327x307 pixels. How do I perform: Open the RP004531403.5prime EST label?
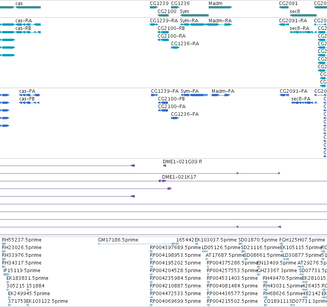coord(232,279)
